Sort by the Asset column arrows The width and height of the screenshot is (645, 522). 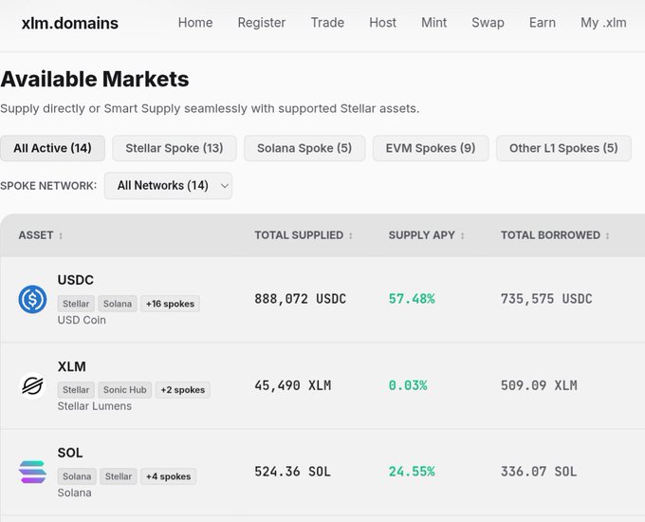click(x=61, y=235)
